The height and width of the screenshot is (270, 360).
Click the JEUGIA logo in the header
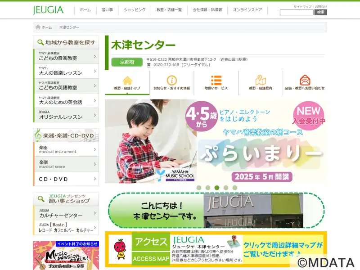[48, 10]
